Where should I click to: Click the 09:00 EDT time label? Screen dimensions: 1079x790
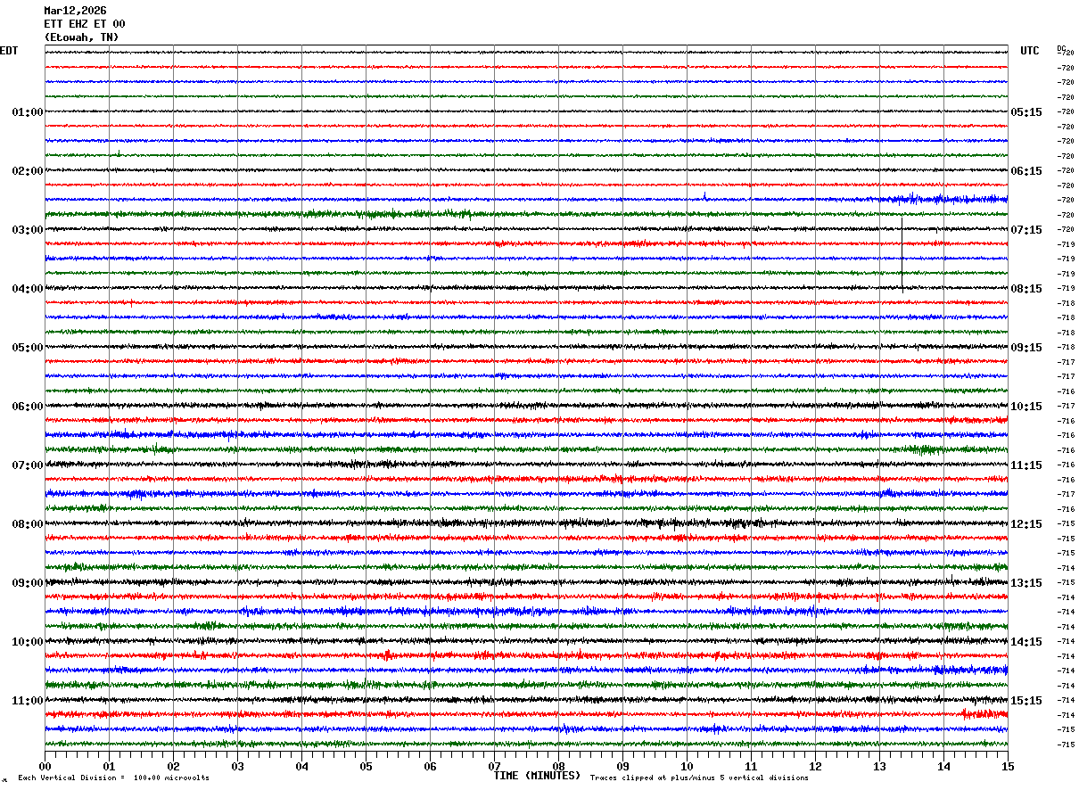point(28,583)
